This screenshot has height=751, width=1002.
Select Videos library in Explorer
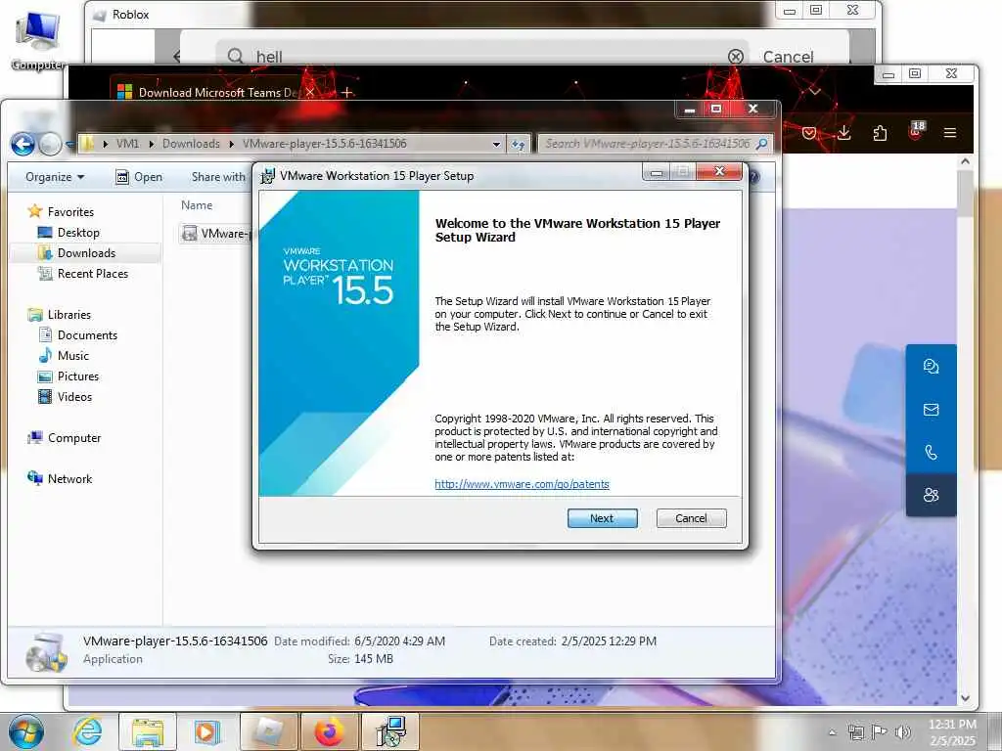(74, 397)
